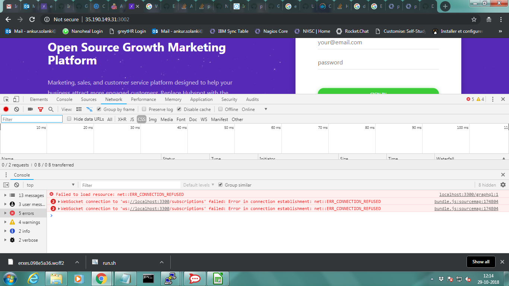Switch to the Application panel
Screen dimensions: 509x286
201,99
